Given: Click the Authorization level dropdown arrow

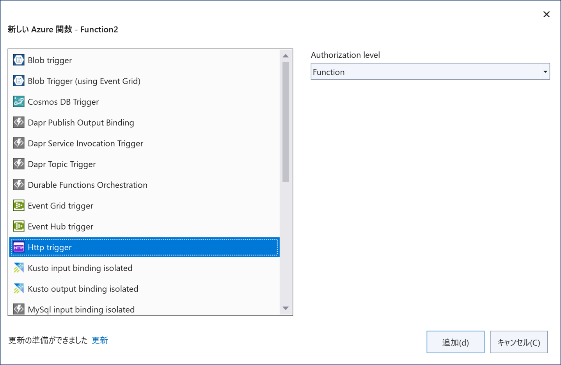Looking at the screenshot, I should click(545, 72).
